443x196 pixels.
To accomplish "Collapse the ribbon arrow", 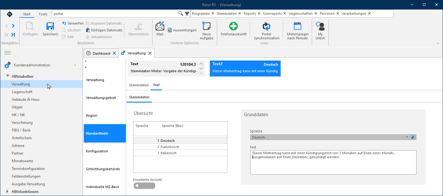I will coord(438,43).
